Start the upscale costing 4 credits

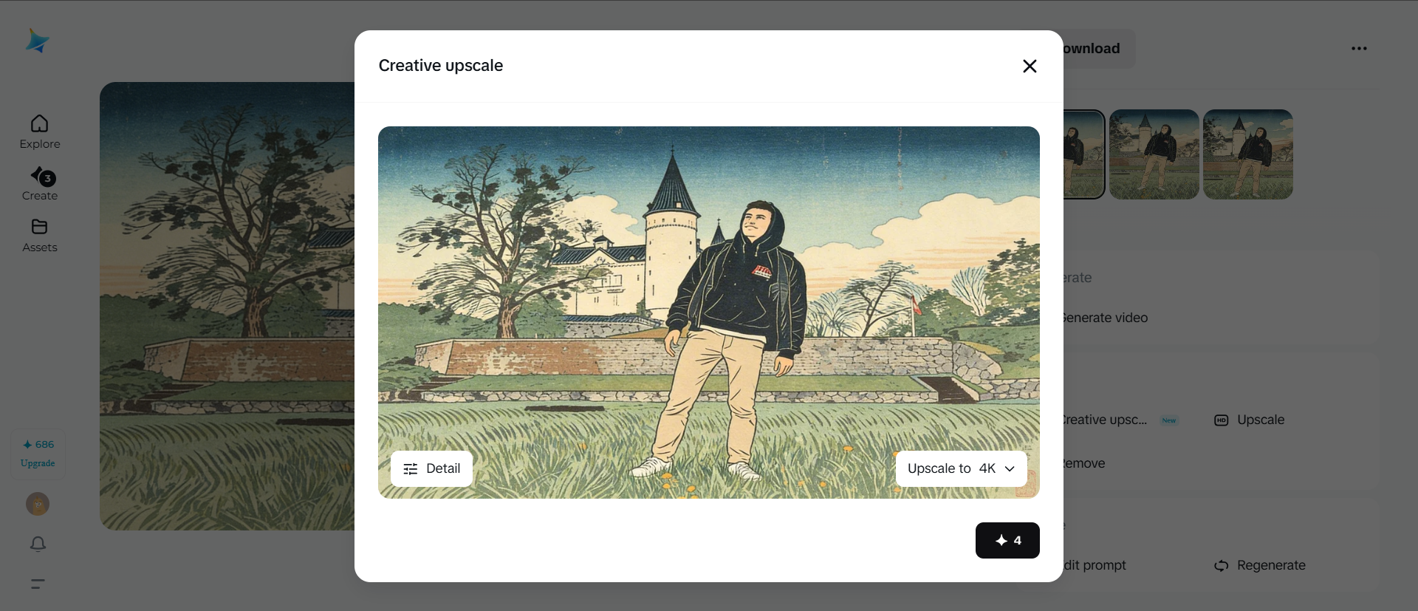1007,540
